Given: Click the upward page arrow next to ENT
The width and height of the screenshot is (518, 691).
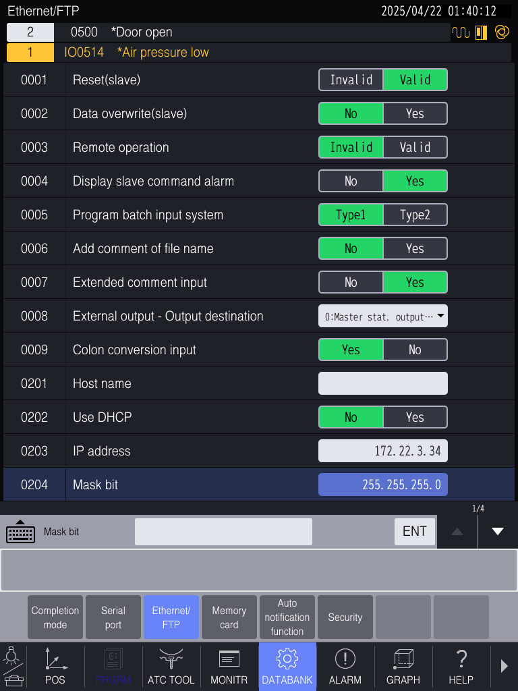Looking at the screenshot, I should [x=457, y=532].
